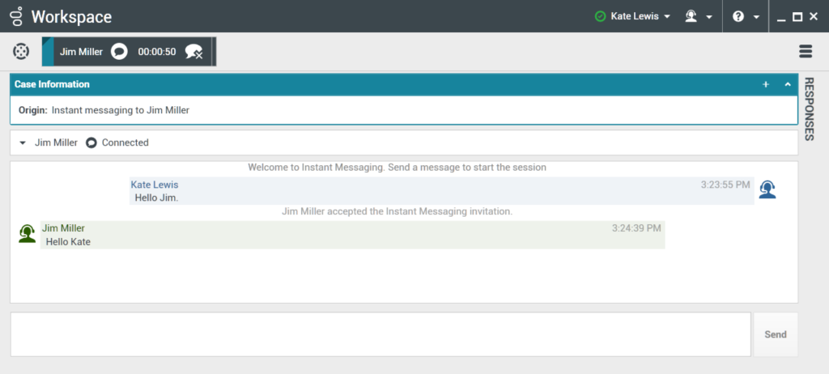Click the Connected status chat icon

tap(91, 142)
